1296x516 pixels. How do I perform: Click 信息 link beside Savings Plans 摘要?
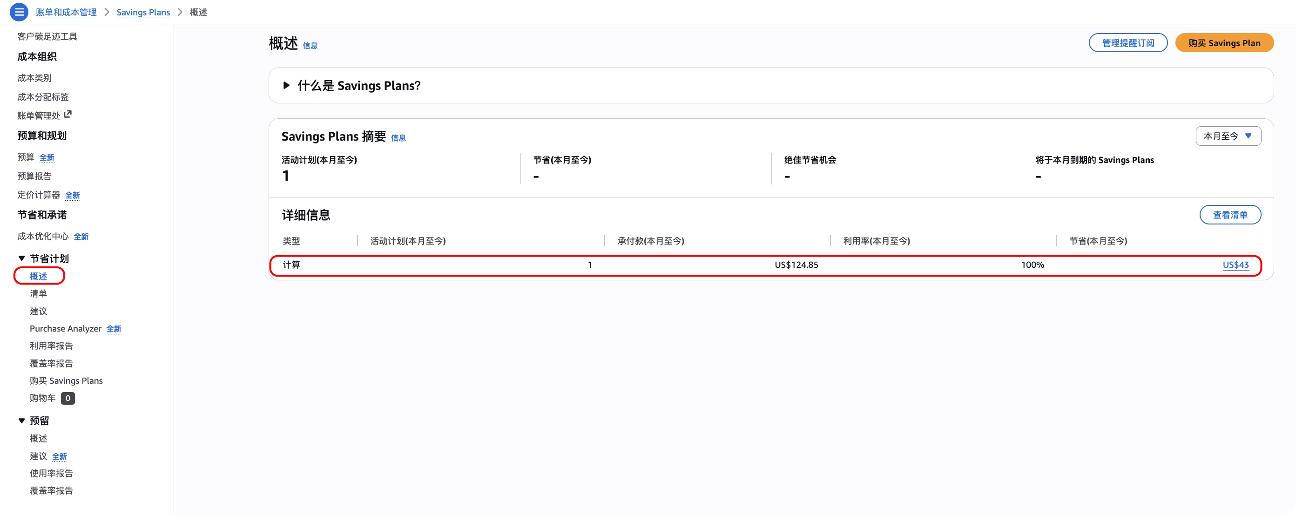(398, 138)
